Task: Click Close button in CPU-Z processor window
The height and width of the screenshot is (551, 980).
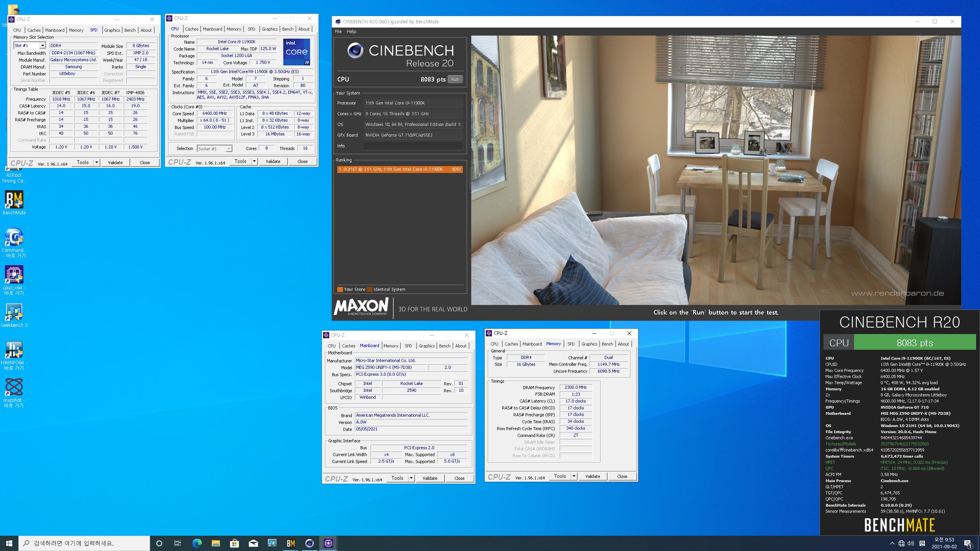Action: 302,161
